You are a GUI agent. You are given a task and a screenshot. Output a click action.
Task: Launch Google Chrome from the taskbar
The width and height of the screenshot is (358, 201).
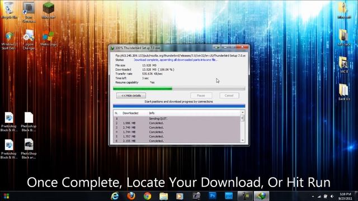coord(147,196)
